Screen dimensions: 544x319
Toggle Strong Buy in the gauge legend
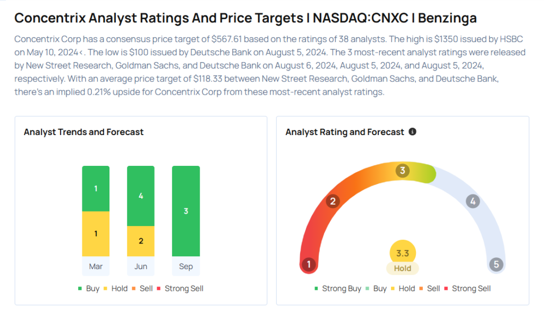337,288
